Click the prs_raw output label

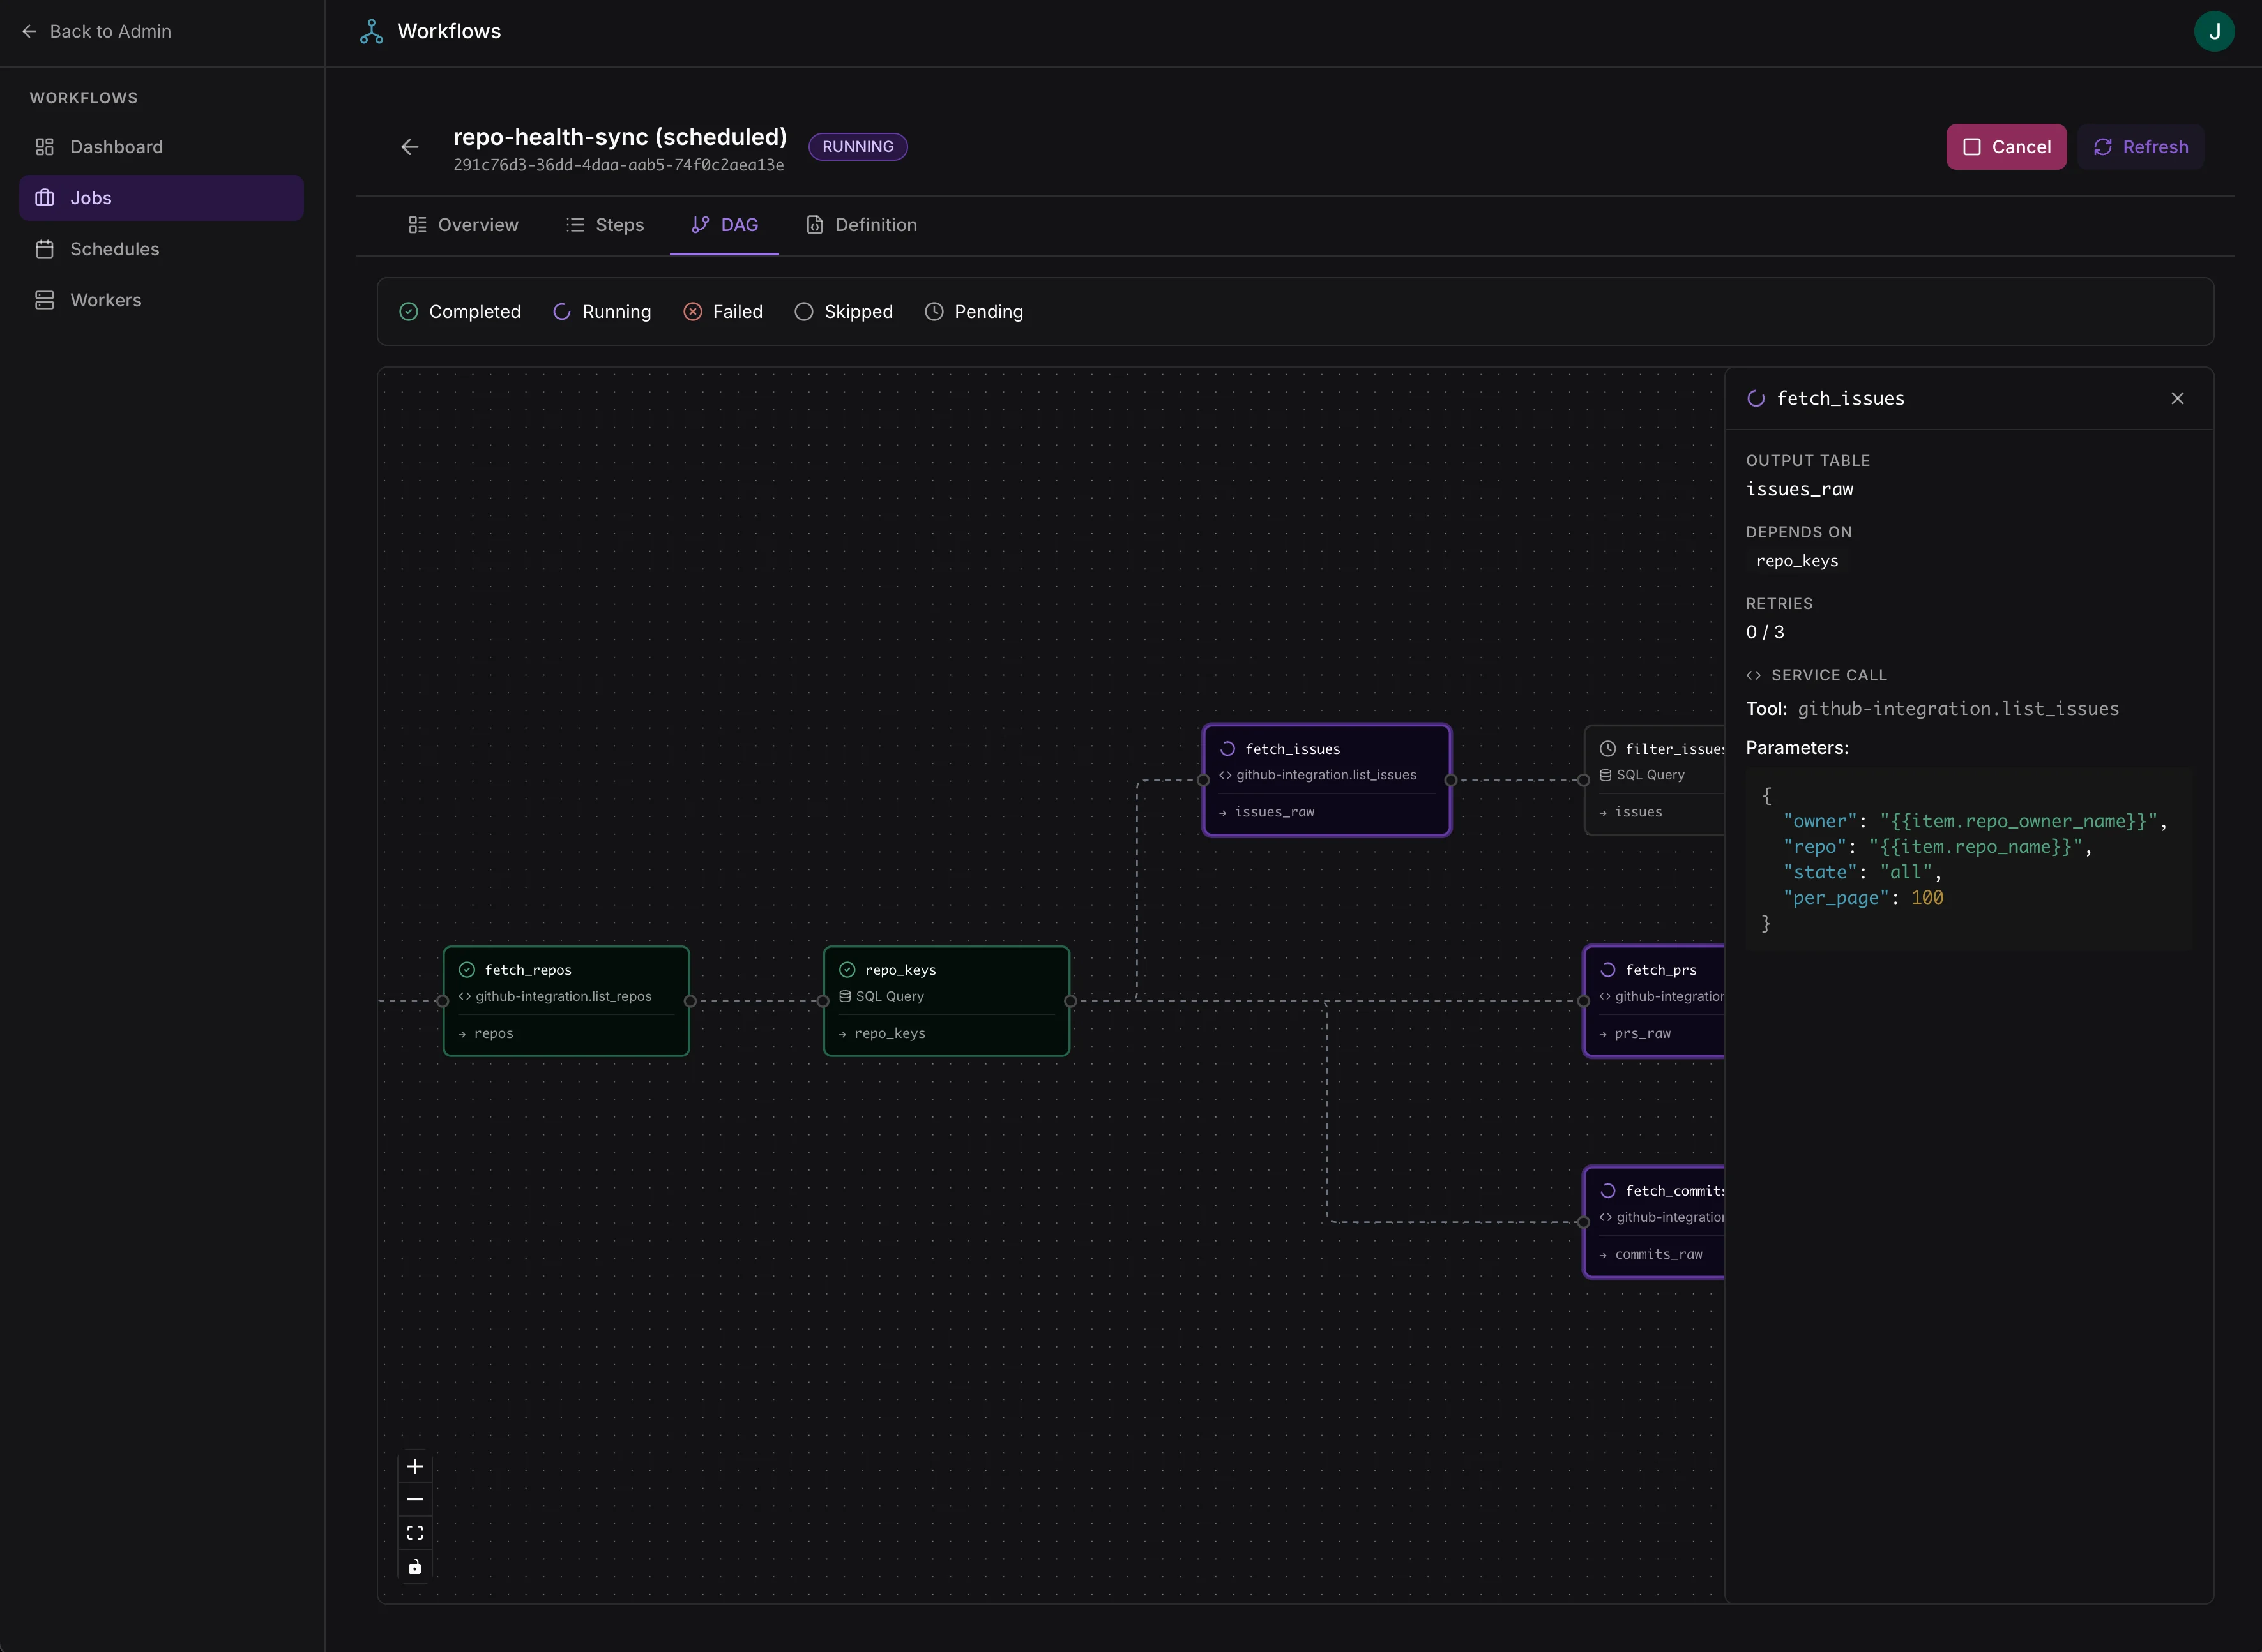pos(1643,1034)
